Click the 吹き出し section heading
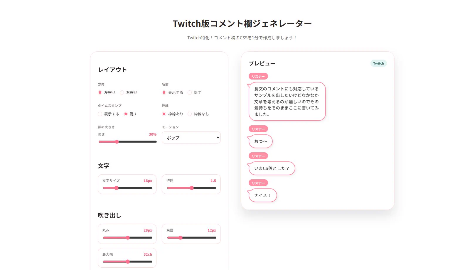 [x=109, y=215]
